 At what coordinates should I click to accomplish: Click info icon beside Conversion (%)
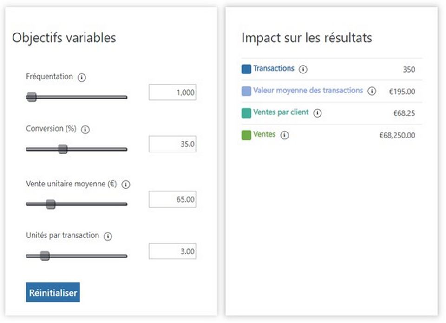tap(85, 130)
